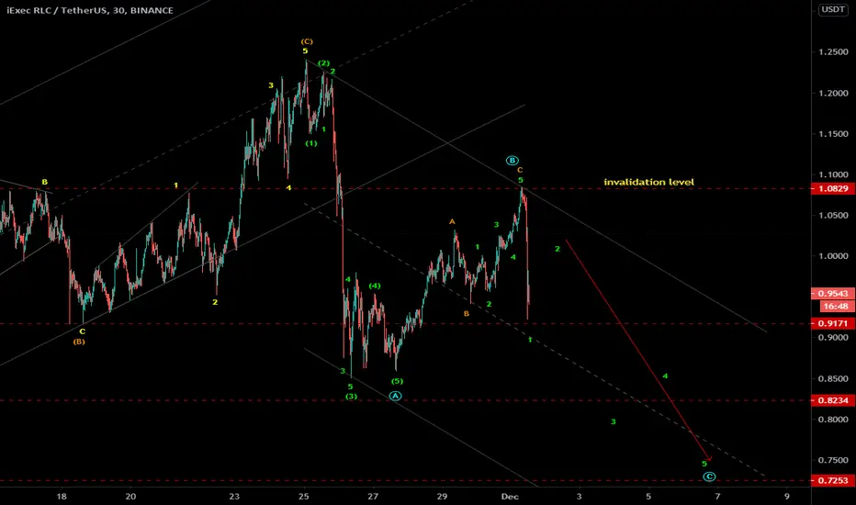Viewport: 856px width, 505px height.
Task: Select the green (4) wave label
Action: (x=375, y=286)
